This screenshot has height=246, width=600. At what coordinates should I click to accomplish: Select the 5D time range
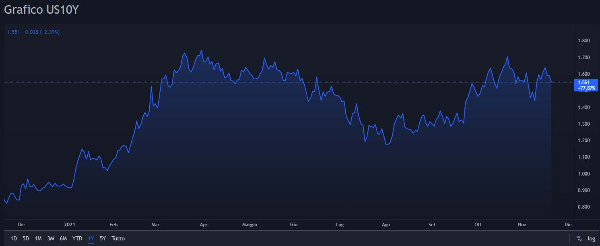(26, 239)
